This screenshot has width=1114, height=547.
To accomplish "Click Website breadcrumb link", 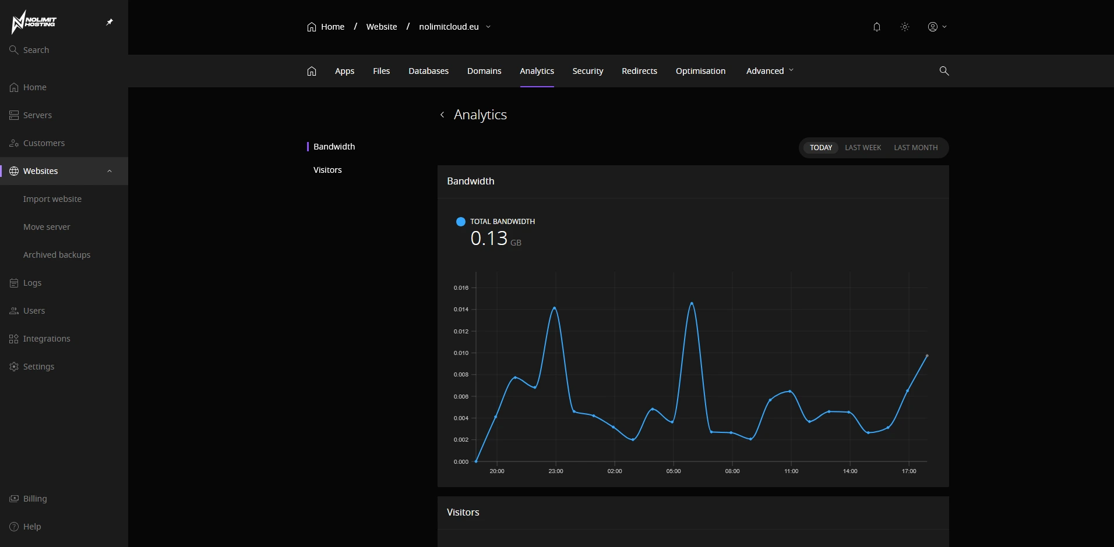I will point(382,27).
